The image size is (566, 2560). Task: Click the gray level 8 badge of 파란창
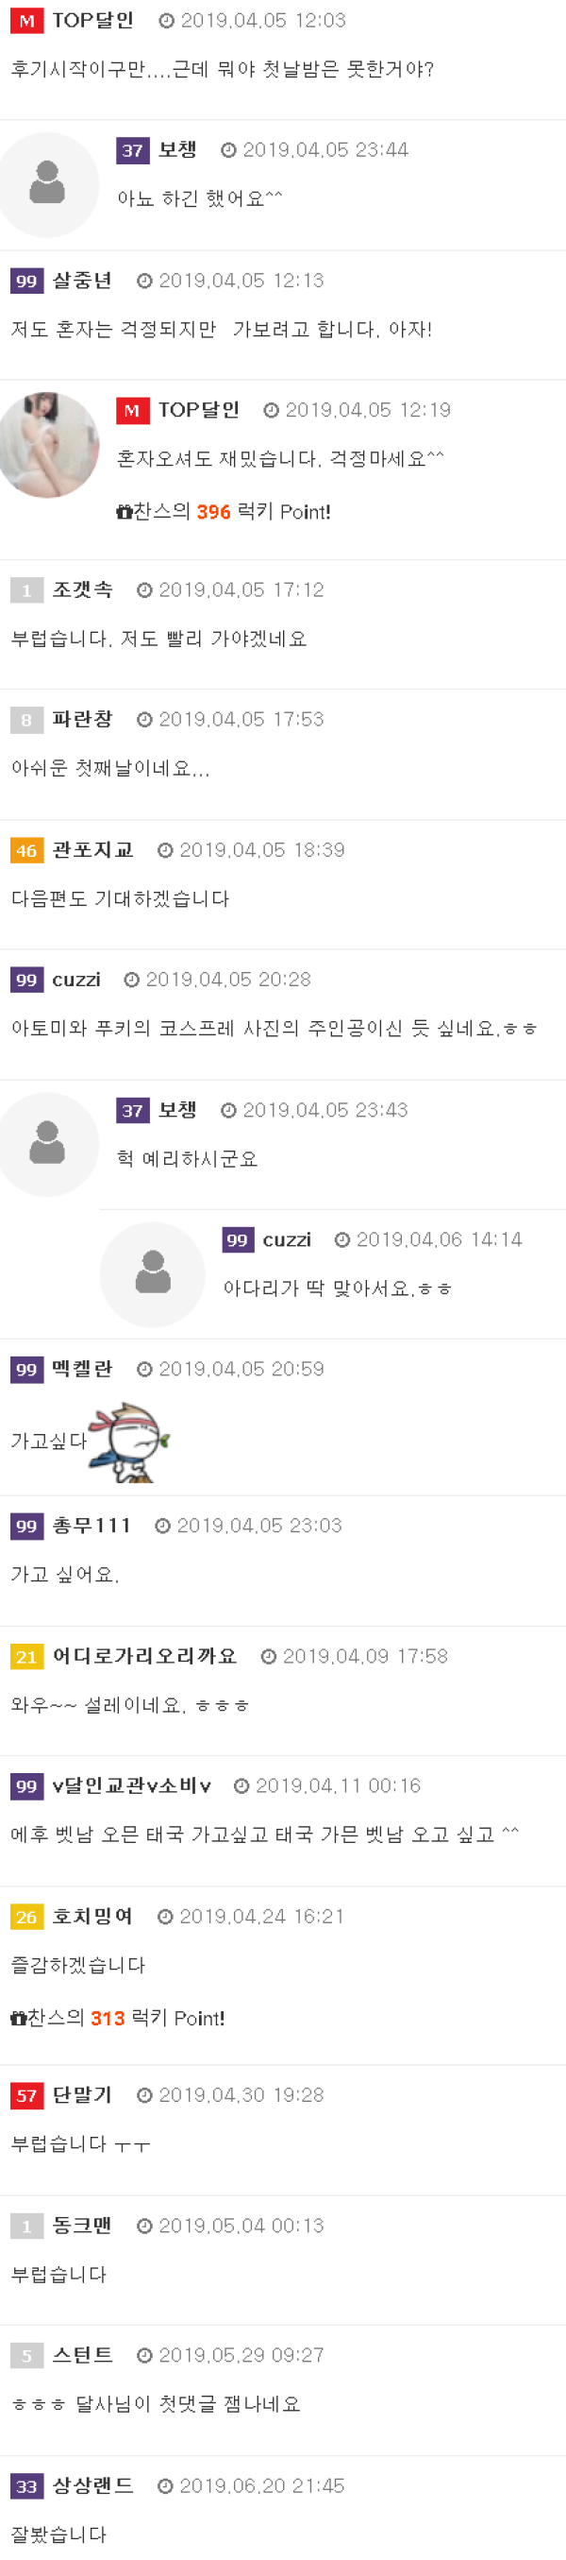tap(26, 721)
